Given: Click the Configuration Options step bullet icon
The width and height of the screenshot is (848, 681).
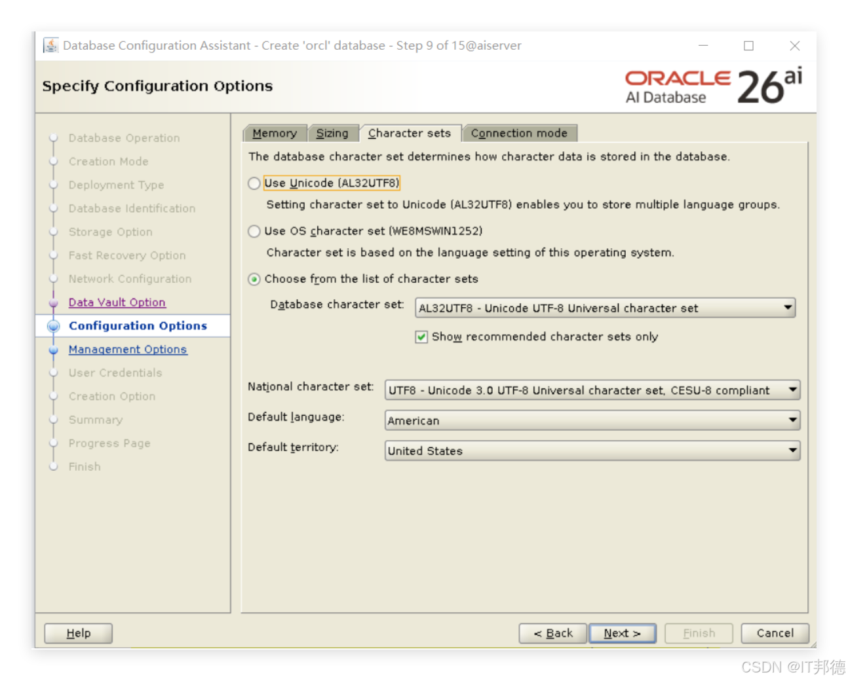Looking at the screenshot, I should [x=54, y=326].
